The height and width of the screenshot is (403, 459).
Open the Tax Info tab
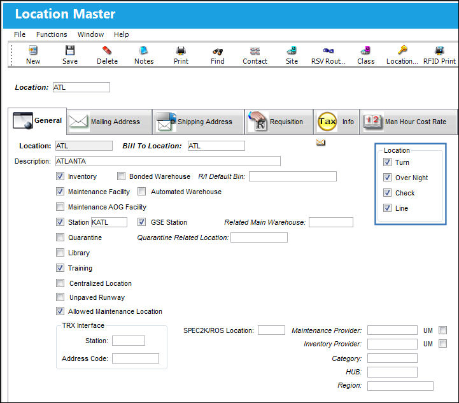336,122
